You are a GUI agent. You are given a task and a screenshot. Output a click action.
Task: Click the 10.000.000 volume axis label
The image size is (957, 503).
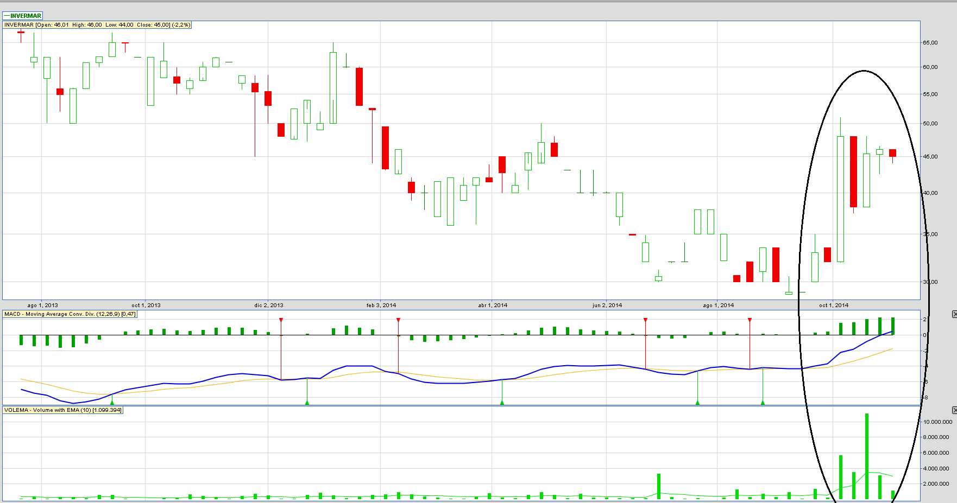937,422
